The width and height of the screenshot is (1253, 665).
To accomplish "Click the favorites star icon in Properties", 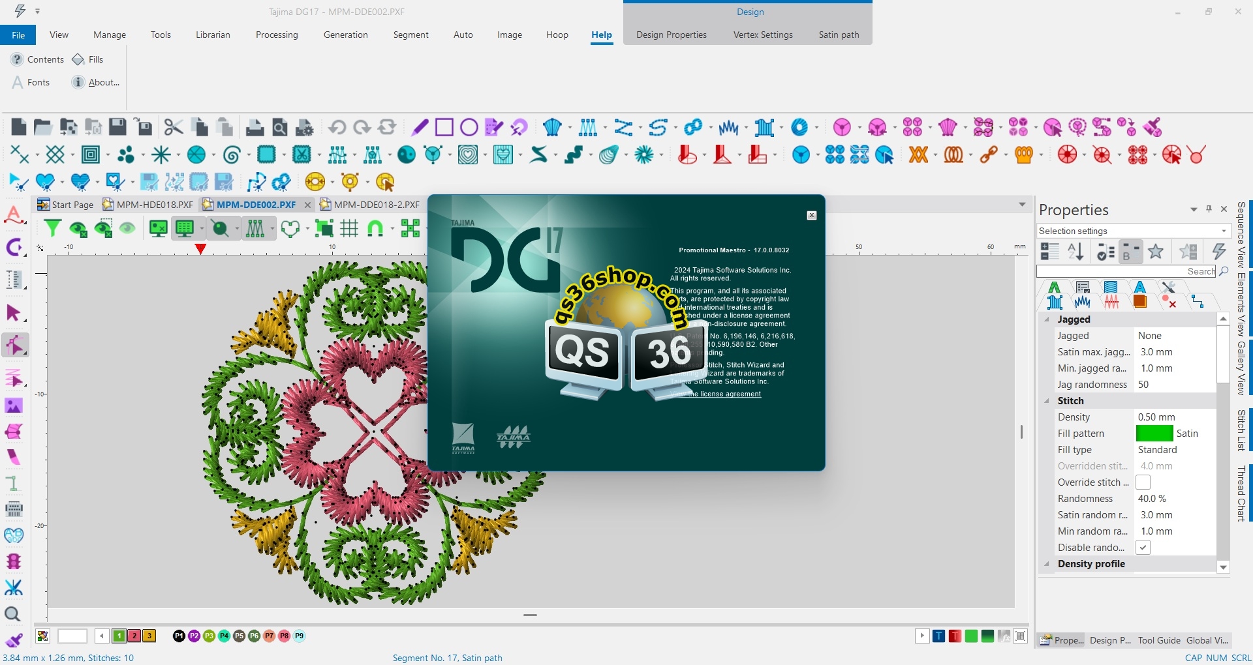I will [1156, 251].
